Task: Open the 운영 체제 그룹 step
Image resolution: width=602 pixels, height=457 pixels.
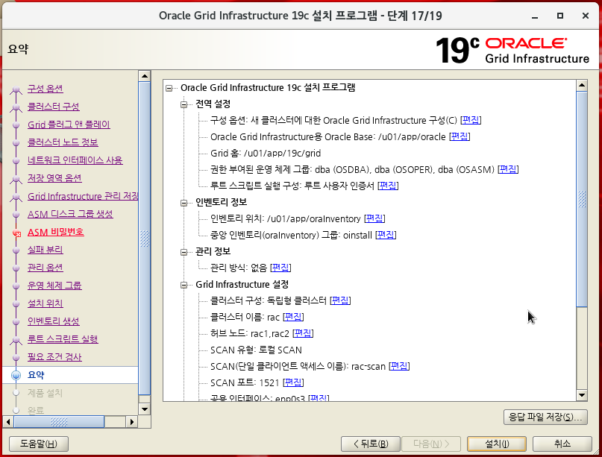Action: tap(54, 286)
